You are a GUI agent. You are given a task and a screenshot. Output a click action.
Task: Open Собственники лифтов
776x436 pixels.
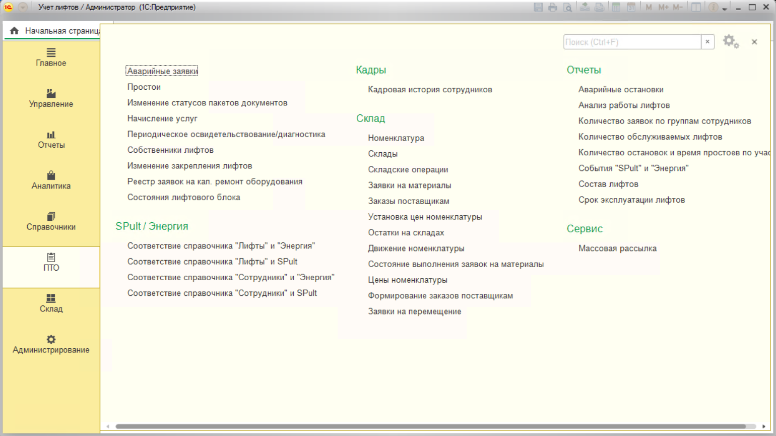click(x=170, y=150)
